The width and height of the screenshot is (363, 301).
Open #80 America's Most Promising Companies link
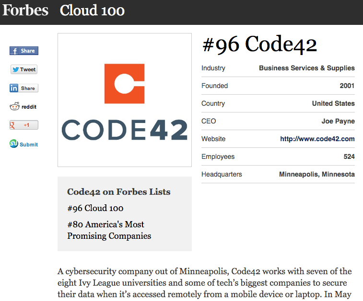point(109,230)
